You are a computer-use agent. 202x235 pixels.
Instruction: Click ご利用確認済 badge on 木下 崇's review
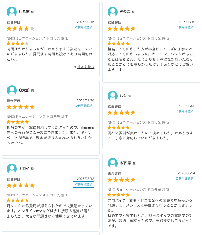coord(185,179)
